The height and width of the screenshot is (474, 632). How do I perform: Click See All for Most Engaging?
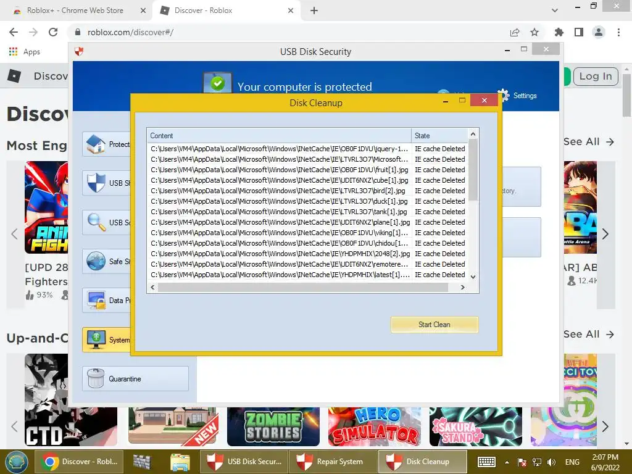588,141
